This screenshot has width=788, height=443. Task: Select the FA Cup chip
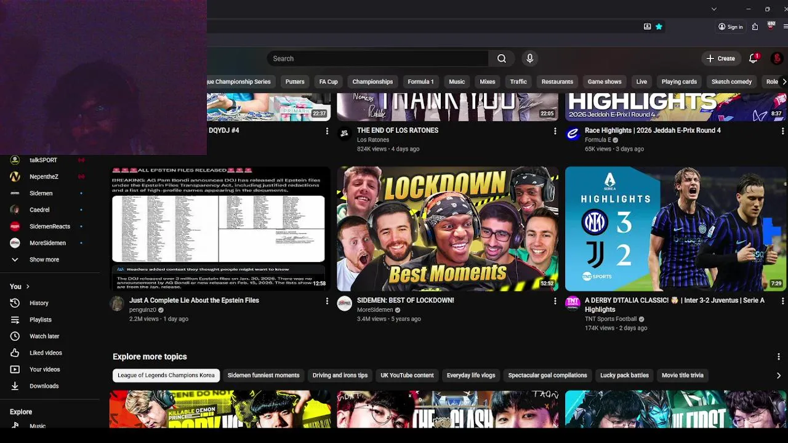[x=328, y=82]
